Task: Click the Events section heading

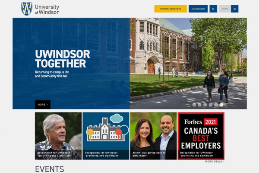Action: click(x=49, y=169)
